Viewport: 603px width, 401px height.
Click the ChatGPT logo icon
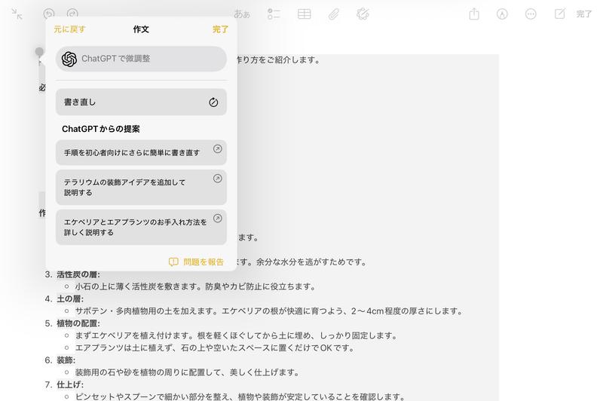(x=69, y=59)
